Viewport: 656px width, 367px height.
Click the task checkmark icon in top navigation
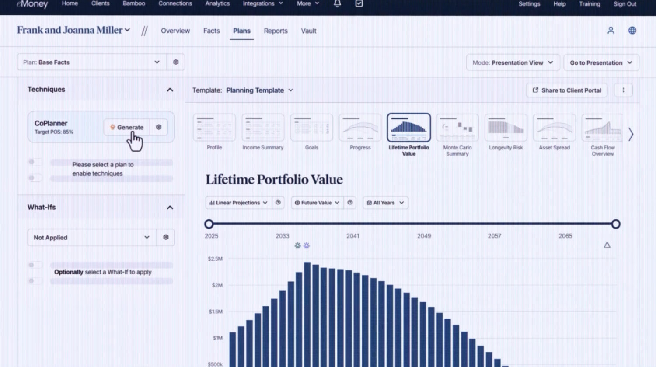point(359,3)
